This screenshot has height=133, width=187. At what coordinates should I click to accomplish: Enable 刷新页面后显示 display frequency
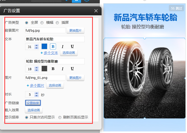click(60, 117)
